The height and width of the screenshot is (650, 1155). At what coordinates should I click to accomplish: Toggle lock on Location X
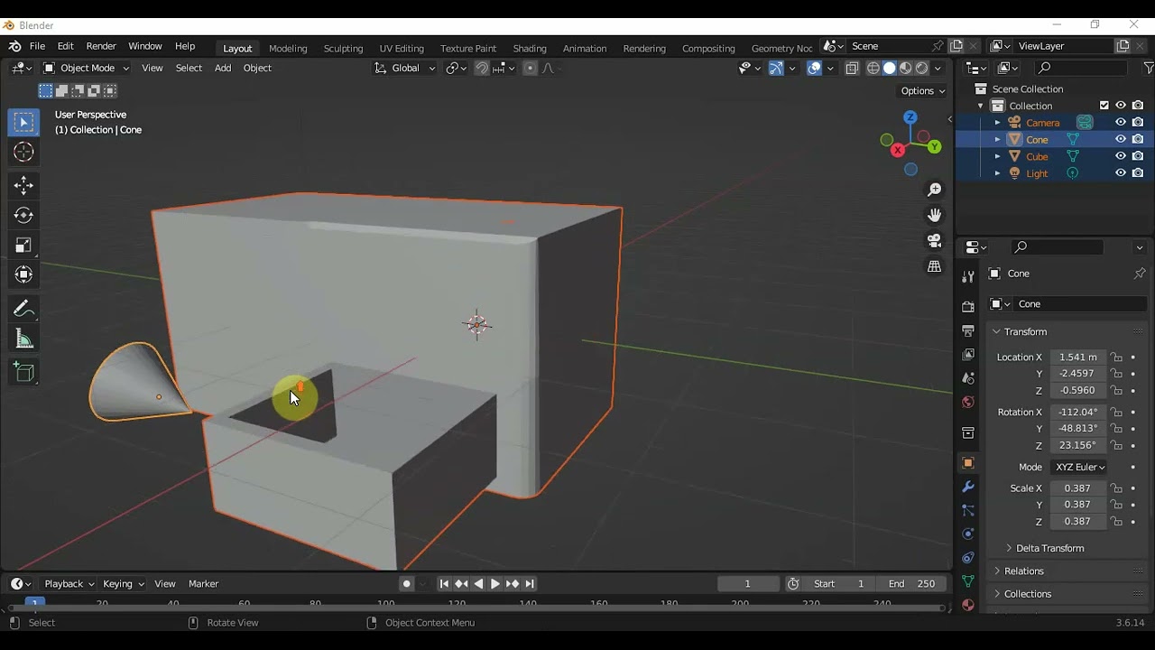pos(1117,357)
